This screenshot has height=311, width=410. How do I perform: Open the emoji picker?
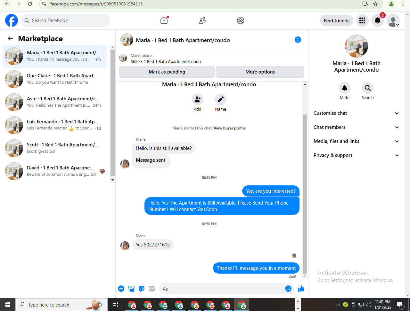click(x=288, y=289)
